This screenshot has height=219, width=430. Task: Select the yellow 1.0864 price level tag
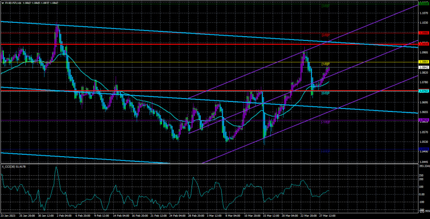click(x=424, y=62)
